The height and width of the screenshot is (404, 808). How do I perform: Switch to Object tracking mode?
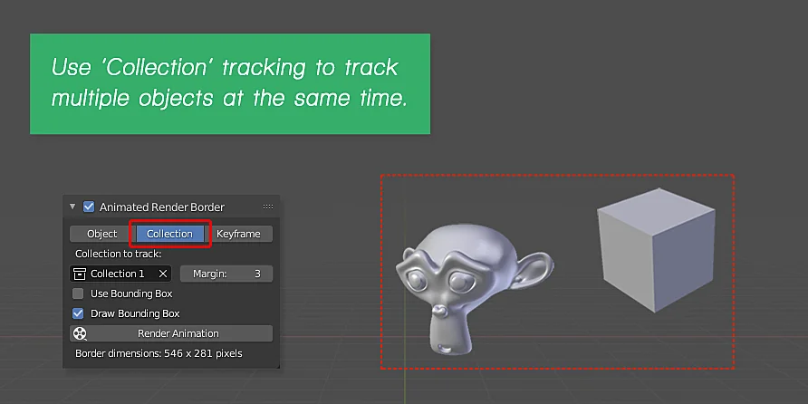pyautogui.click(x=102, y=234)
